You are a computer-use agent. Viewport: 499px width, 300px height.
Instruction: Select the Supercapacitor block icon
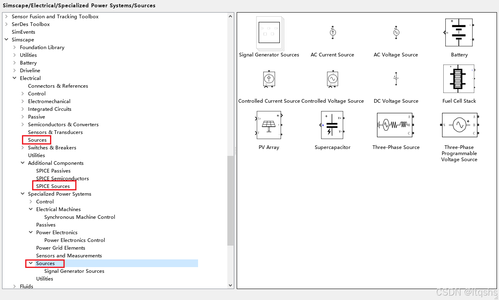[333, 125]
